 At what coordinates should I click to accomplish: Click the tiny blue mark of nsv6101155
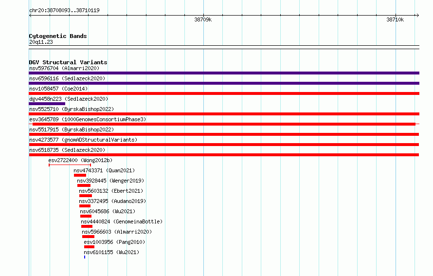pos(85,257)
